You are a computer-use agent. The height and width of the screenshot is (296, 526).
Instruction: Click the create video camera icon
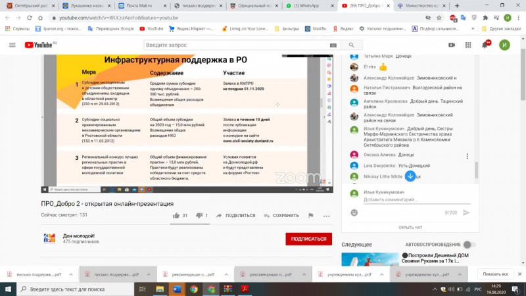click(x=452, y=45)
